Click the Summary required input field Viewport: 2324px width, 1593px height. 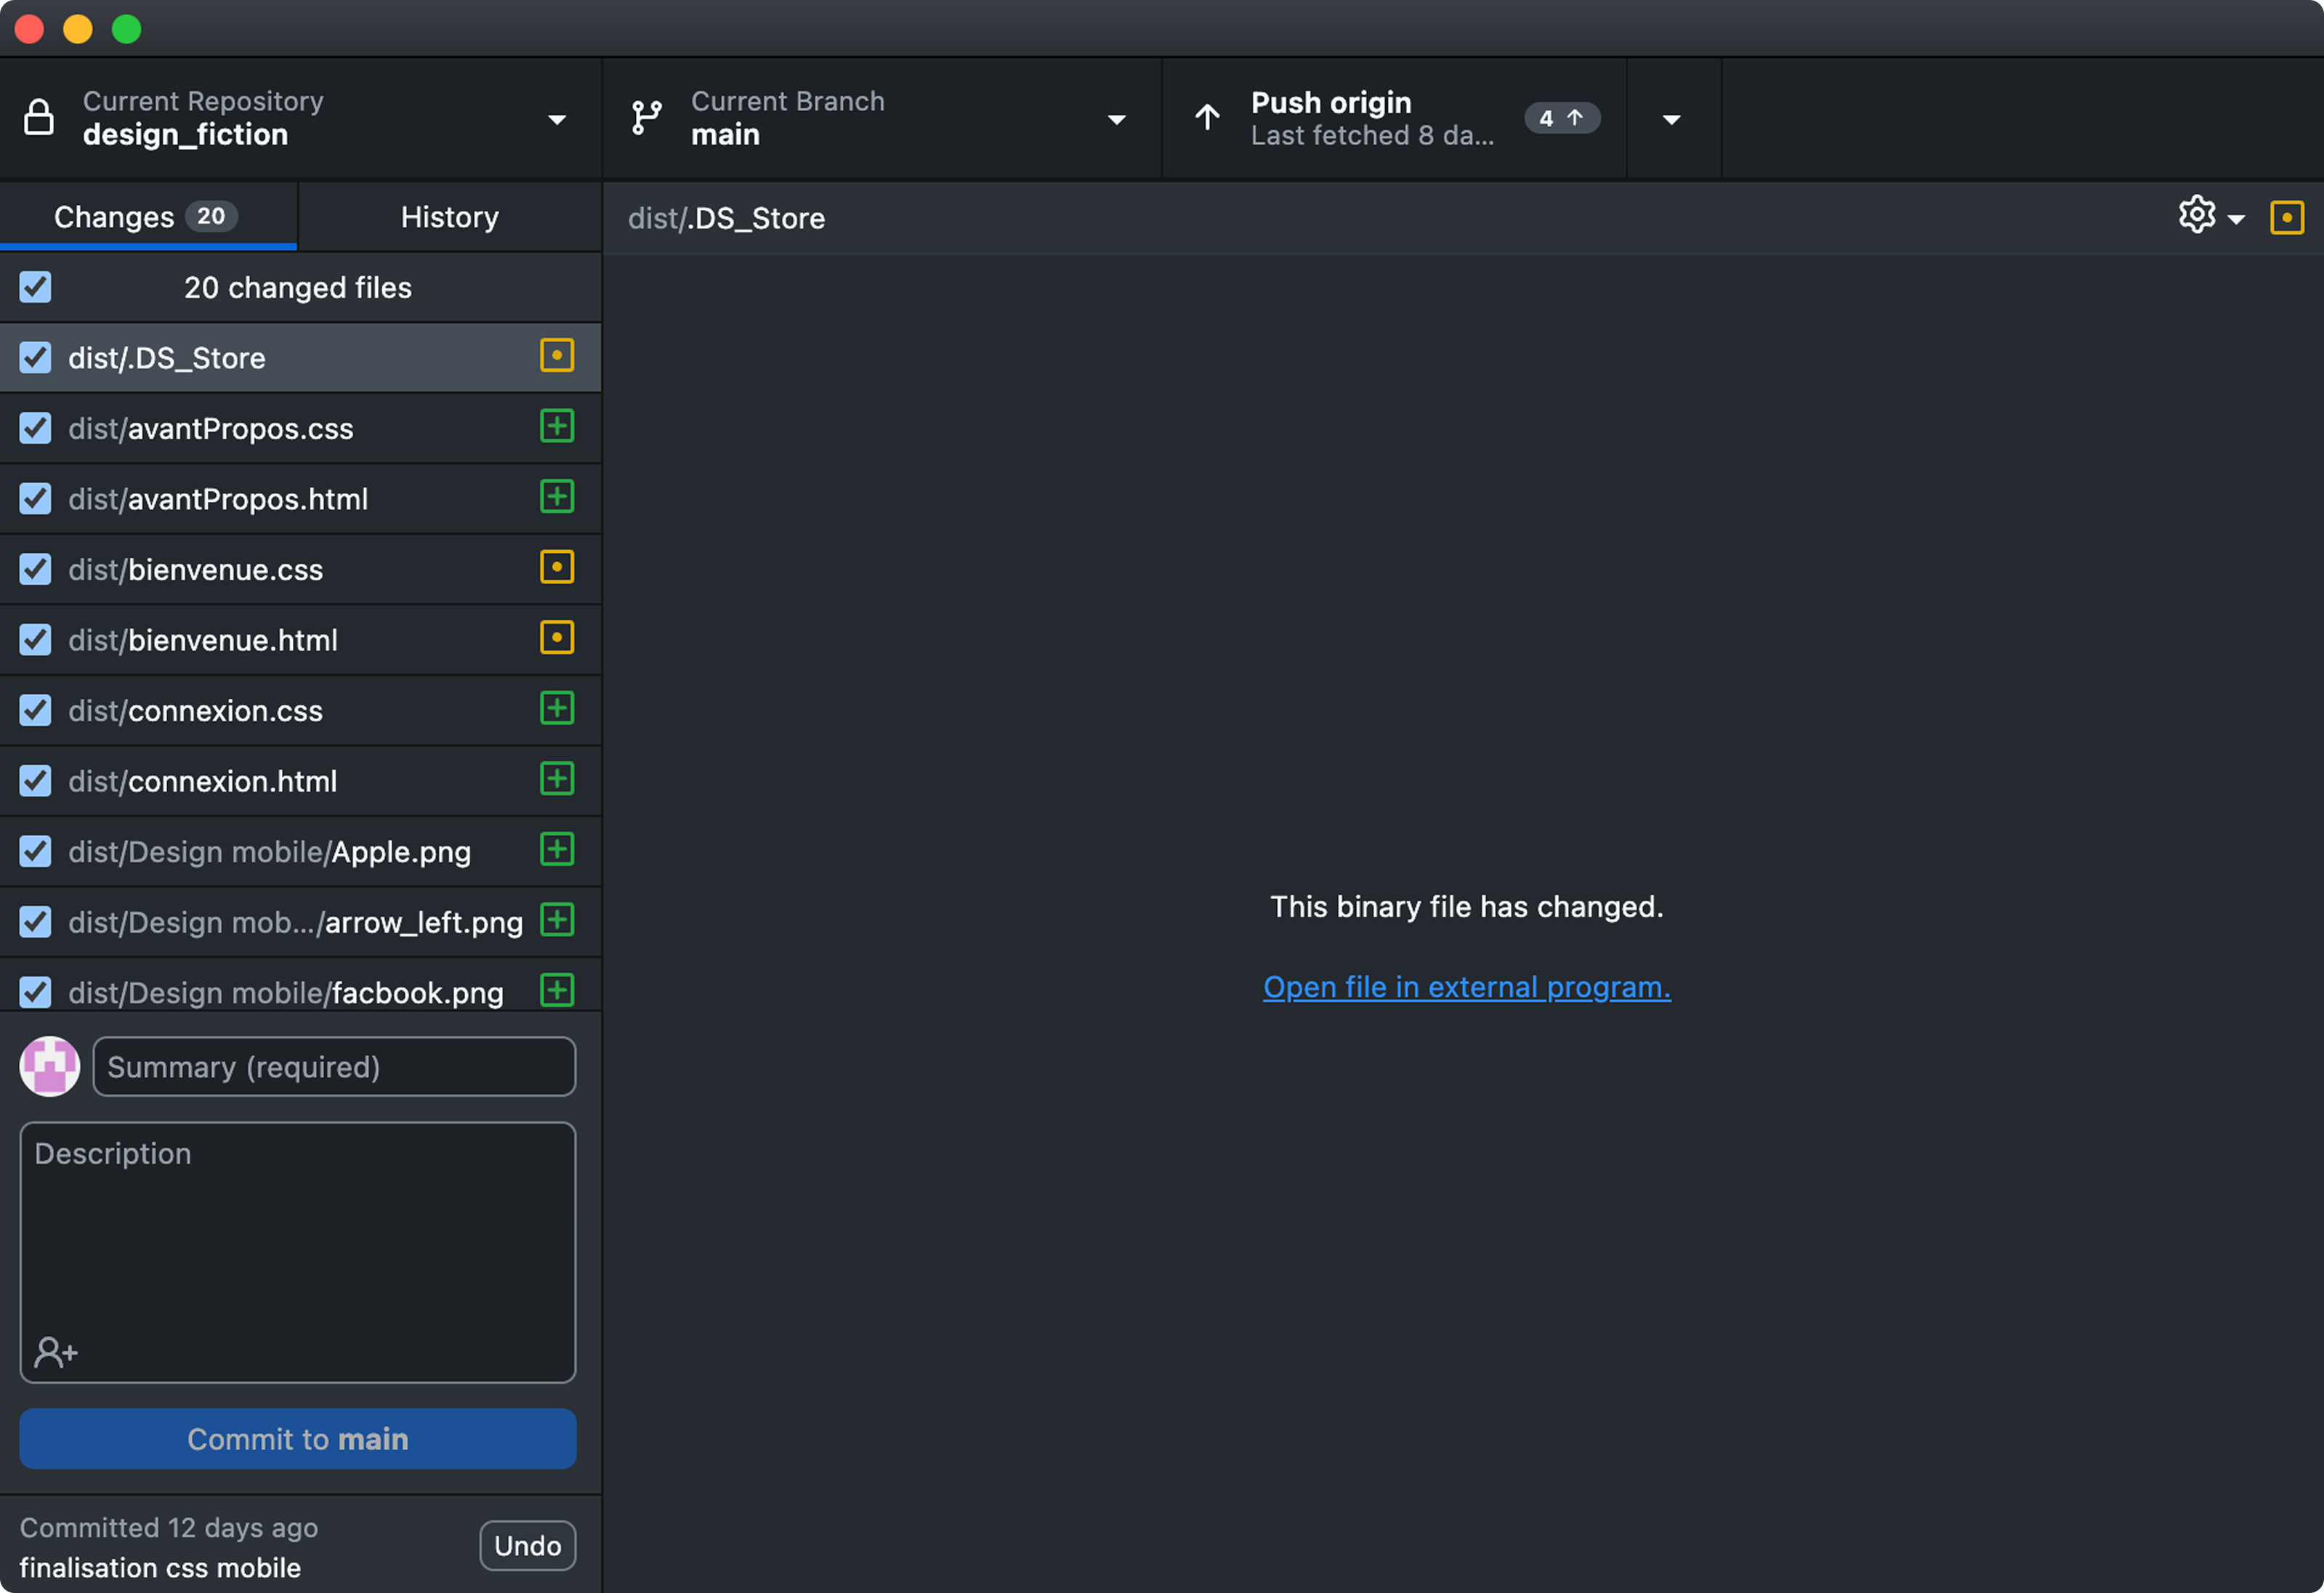[x=334, y=1066]
